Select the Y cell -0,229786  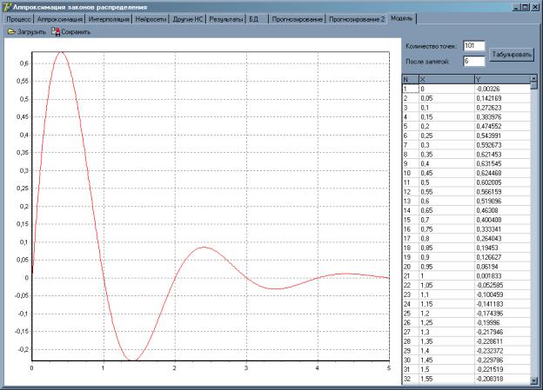[x=502, y=360]
